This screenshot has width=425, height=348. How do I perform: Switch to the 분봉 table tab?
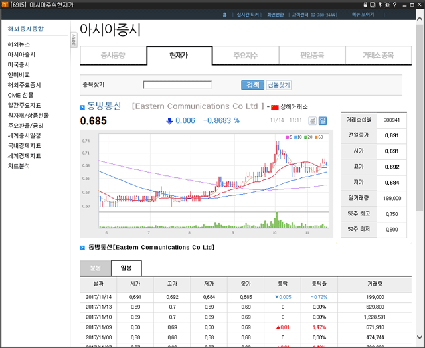96,268
